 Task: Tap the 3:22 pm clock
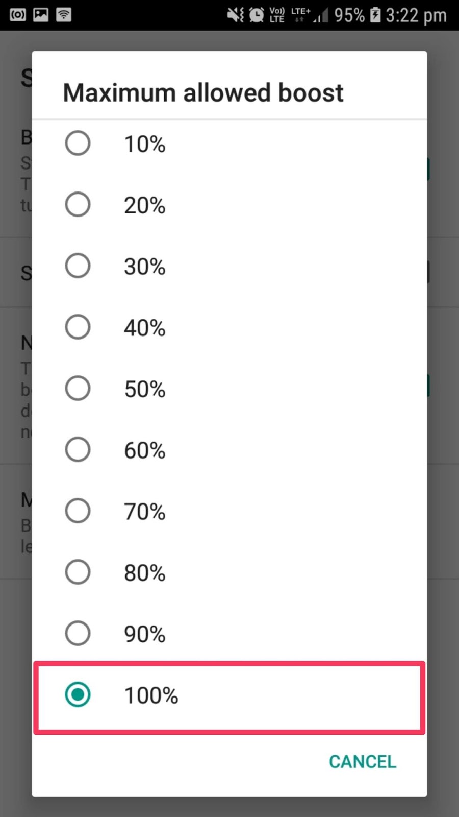[x=416, y=15]
